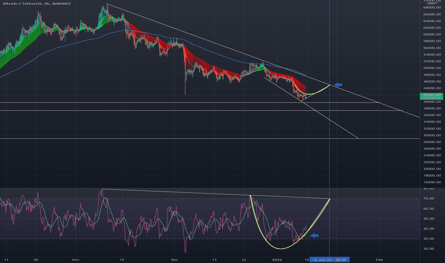Click the 15 date label on time axis
Viewport: 445px width, 263px height.
pos(122,260)
